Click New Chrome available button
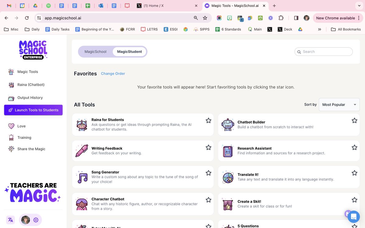The height and width of the screenshot is (228, 365). [338, 18]
